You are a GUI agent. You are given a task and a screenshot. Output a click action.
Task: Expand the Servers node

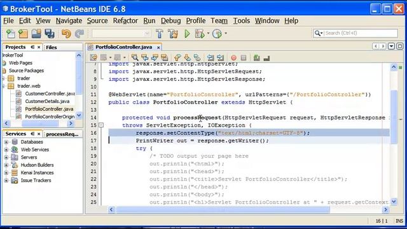point(6,157)
